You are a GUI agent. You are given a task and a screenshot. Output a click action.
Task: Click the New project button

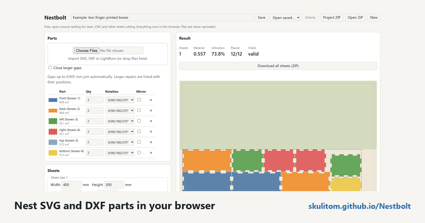coord(374,18)
